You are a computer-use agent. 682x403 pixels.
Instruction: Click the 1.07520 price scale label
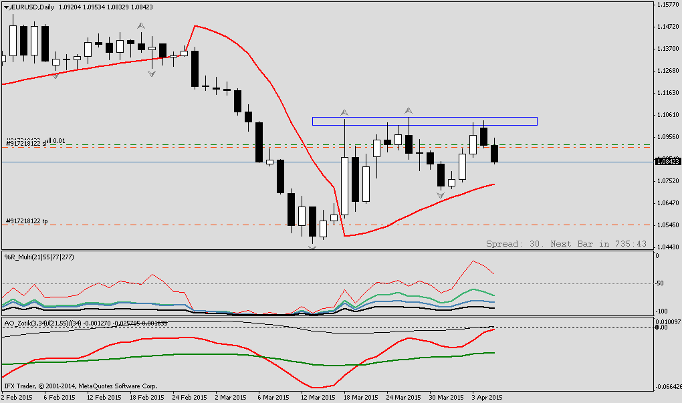[x=668, y=181]
